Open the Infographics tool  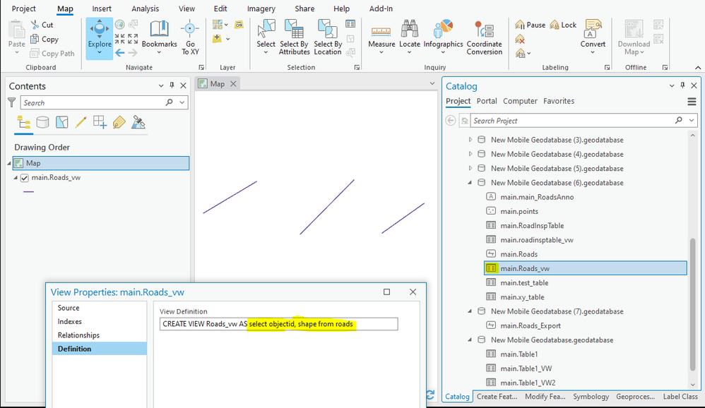(x=443, y=37)
